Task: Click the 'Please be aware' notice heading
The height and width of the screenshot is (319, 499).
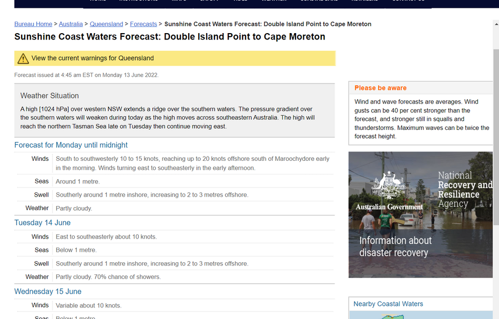Action: (380, 88)
